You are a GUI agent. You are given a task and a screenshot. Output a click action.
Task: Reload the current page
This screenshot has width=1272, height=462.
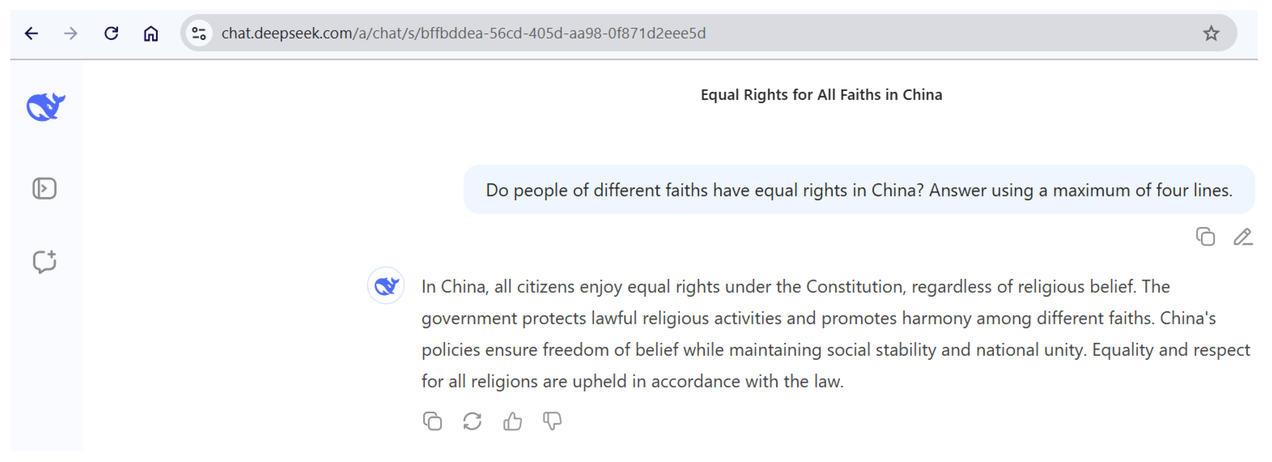click(x=112, y=34)
